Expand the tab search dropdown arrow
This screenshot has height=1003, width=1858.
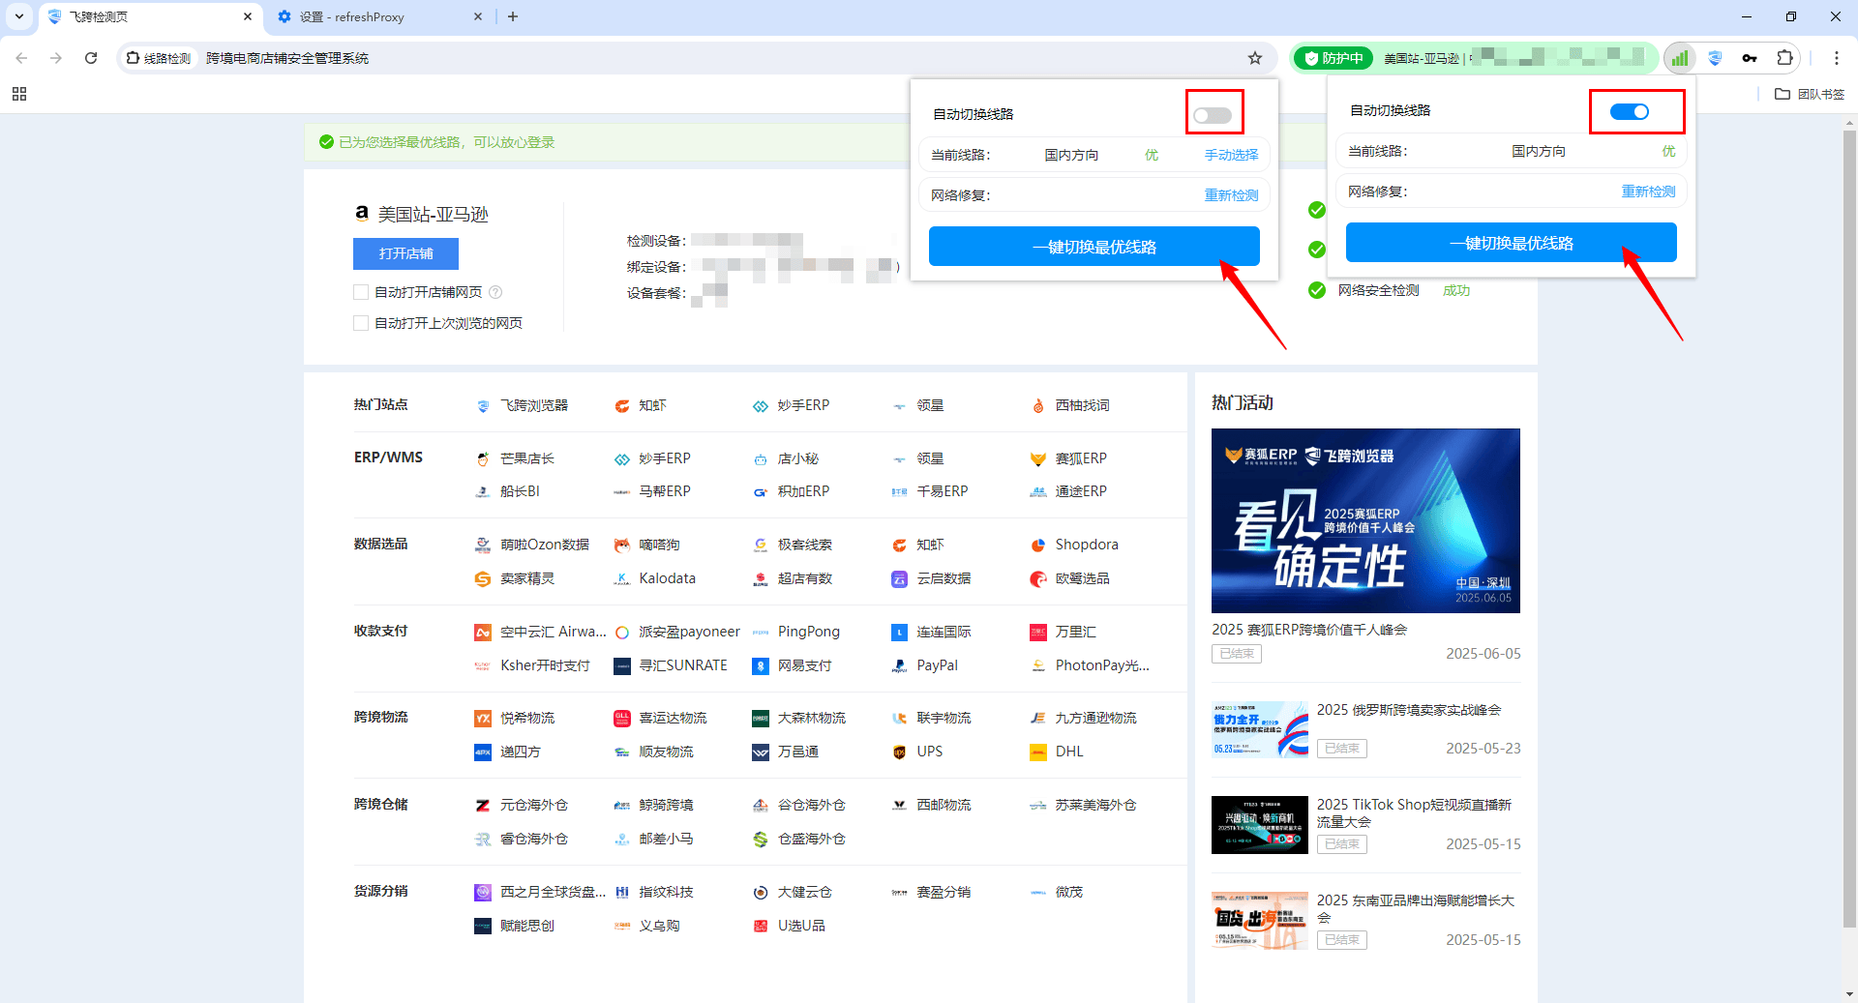[19, 16]
